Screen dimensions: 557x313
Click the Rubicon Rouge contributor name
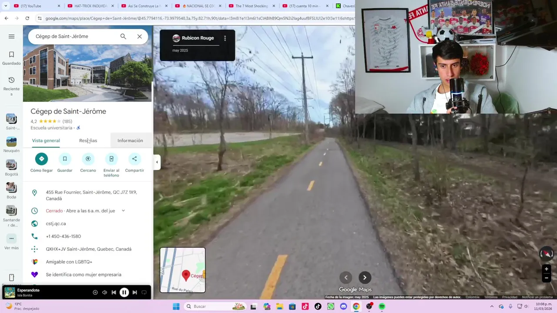pos(198,38)
